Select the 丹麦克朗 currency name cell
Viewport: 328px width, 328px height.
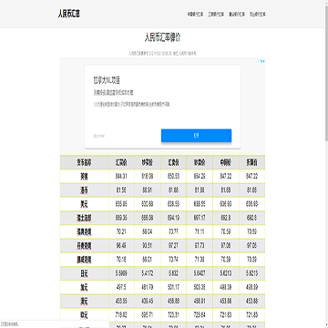point(84,246)
